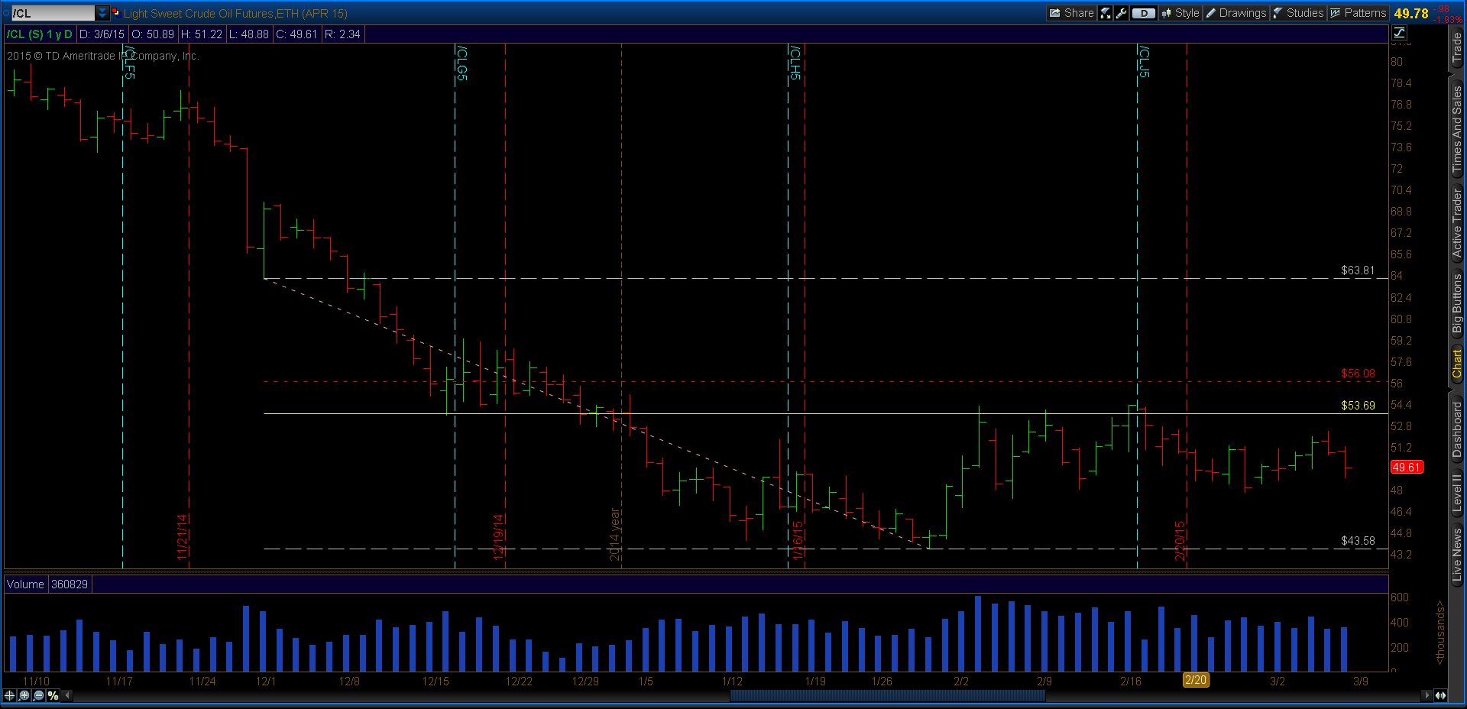This screenshot has width=1467, height=709.
Task: Open the symbol selector dropdown arrow
Action: click(x=102, y=13)
